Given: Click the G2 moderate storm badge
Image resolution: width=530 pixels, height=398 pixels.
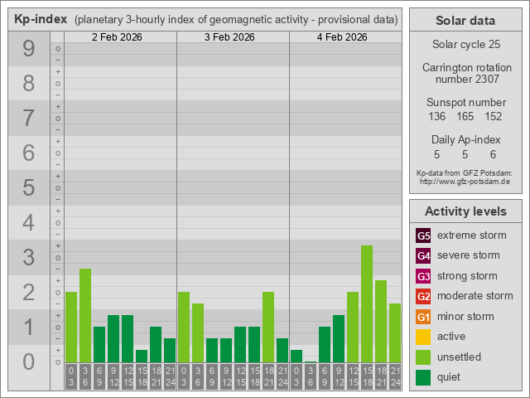Looking at the screenshot, I should pyautogui.click(x=423, y=296).
